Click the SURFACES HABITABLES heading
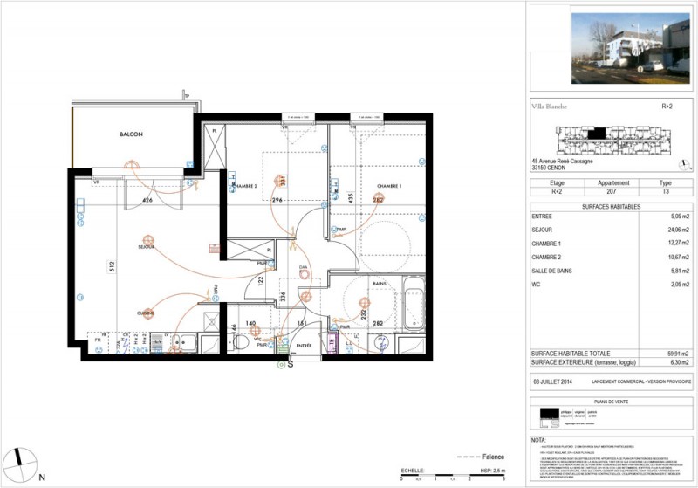Screen dimensions: 698x488 tap(612, 207)
